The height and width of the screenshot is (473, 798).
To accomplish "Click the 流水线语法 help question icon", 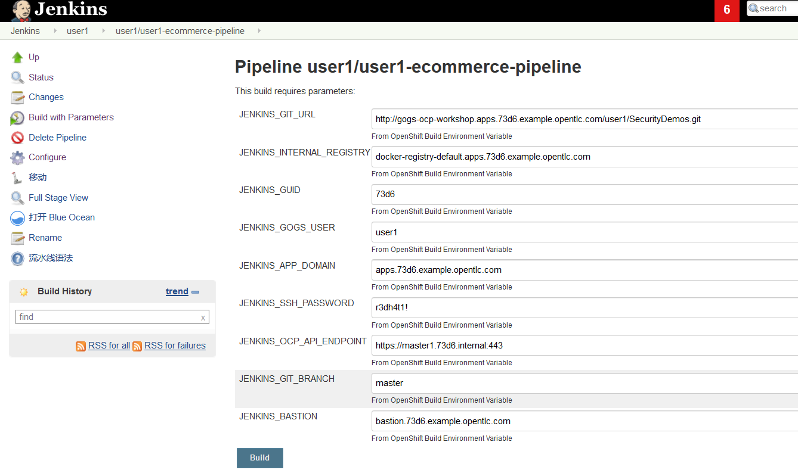I will (17, 258).
